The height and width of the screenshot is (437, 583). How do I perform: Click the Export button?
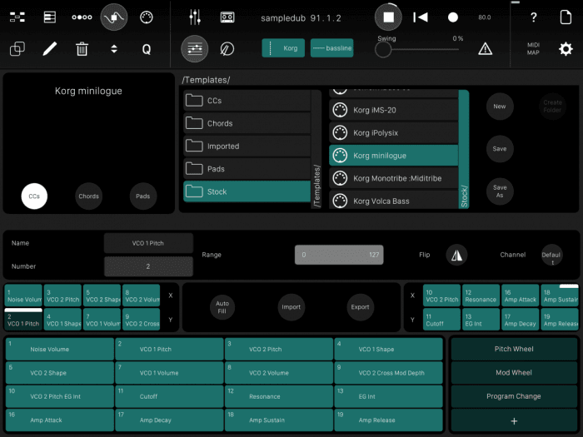click(x=360, y=307)
